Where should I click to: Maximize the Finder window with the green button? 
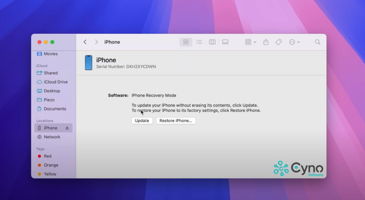point(52,42)
